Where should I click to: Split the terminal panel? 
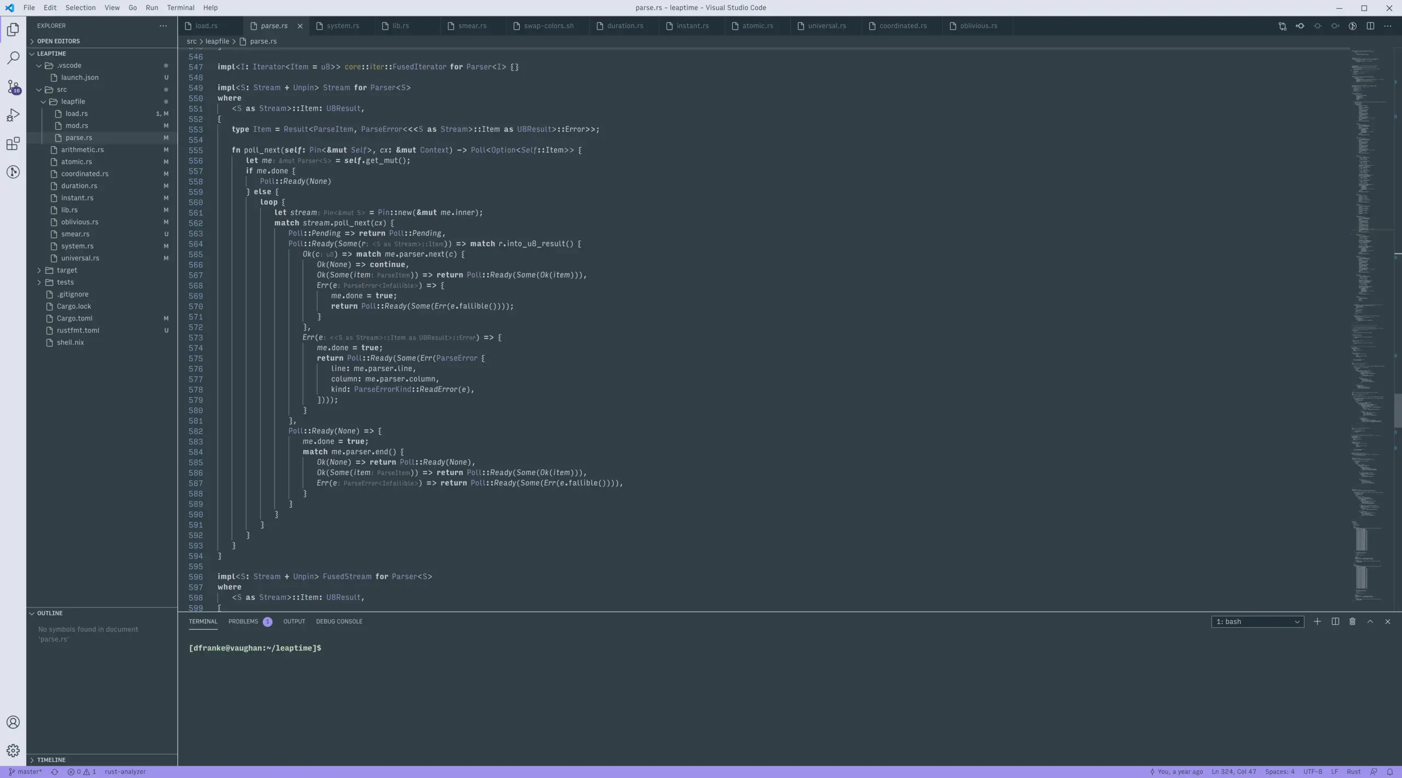[x=1335, y=621]
